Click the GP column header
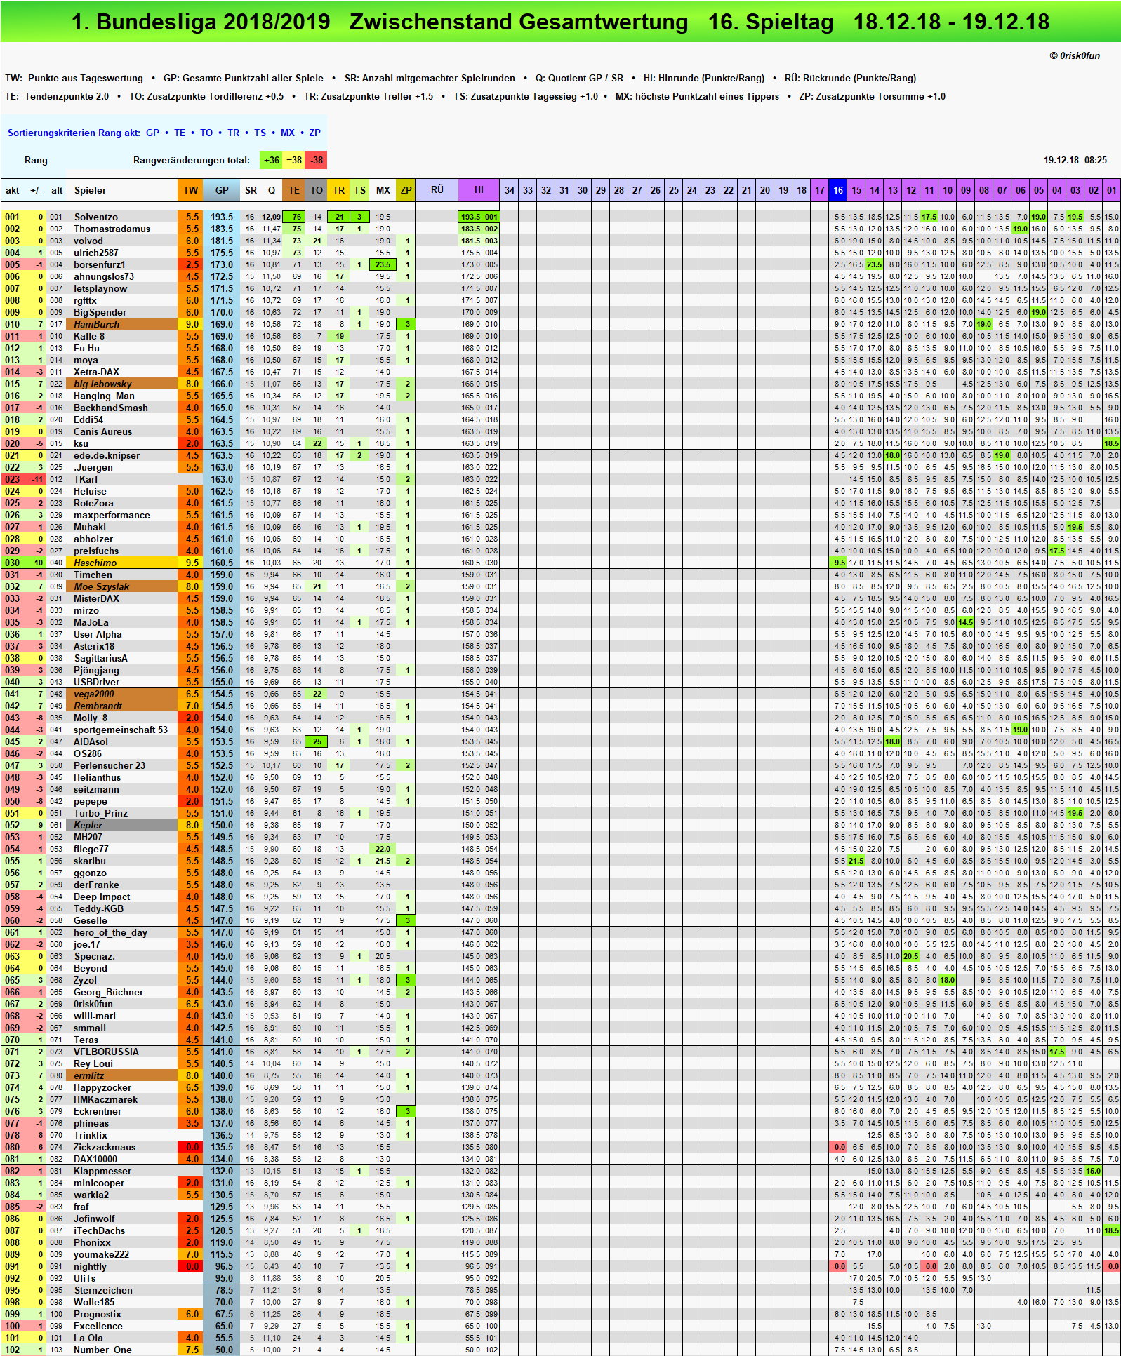Screen dimensions: 1121x1356 pos(222,190)
